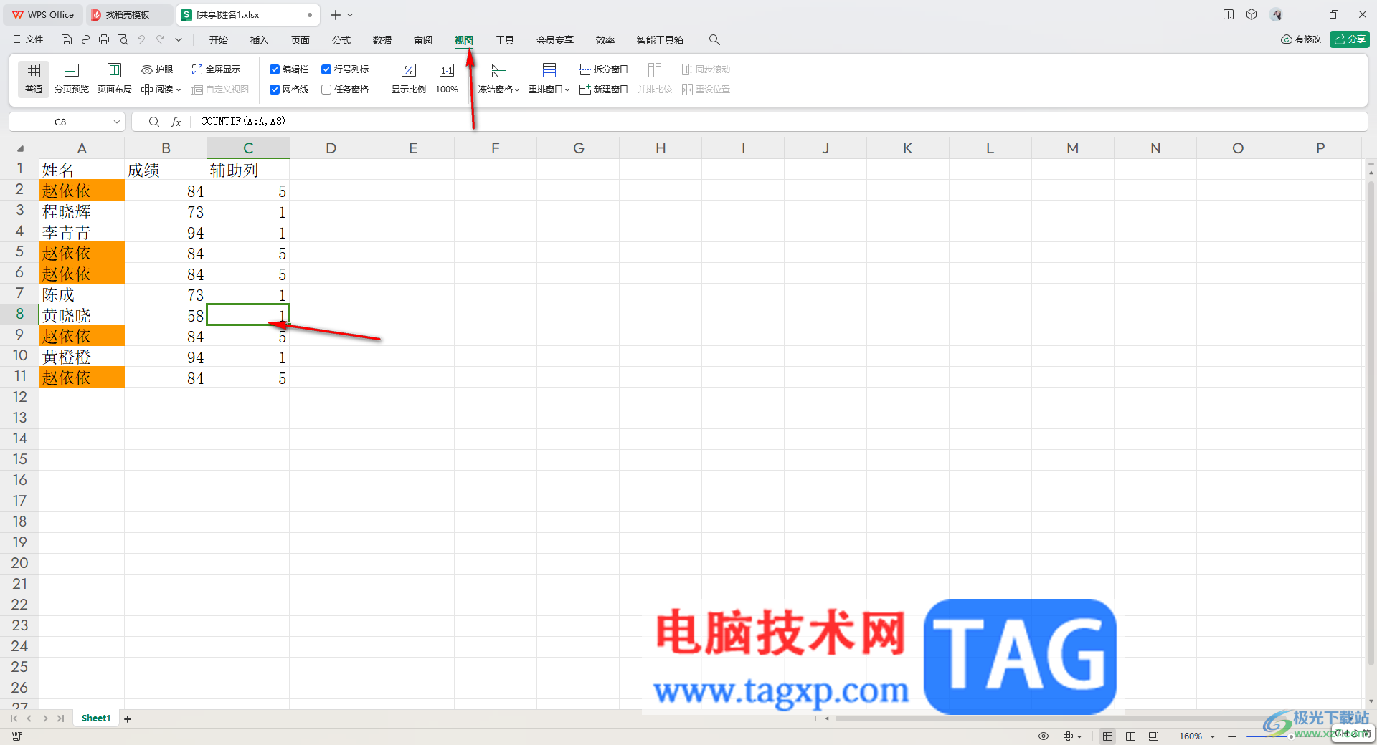The width and height of the screenshot is (1377, 745).
Task: Open Print Preview icon
Action: [x=123, y=40]
